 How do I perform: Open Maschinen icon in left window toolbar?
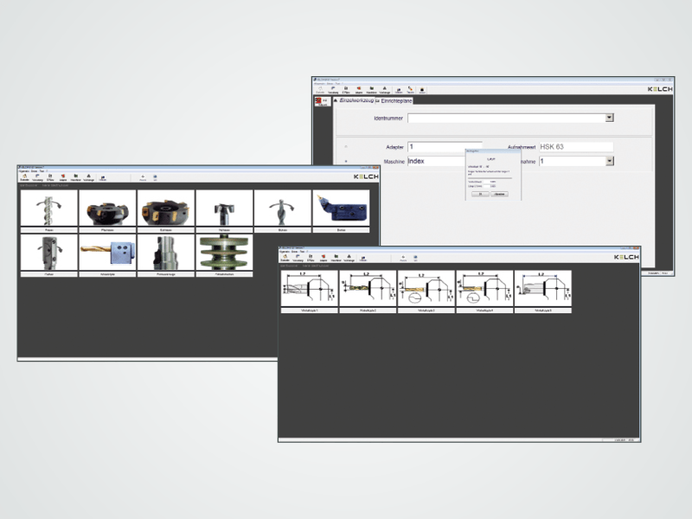click(x=76, y=177)
